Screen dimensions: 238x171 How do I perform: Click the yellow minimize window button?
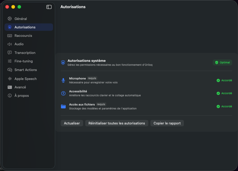(13, 7)
